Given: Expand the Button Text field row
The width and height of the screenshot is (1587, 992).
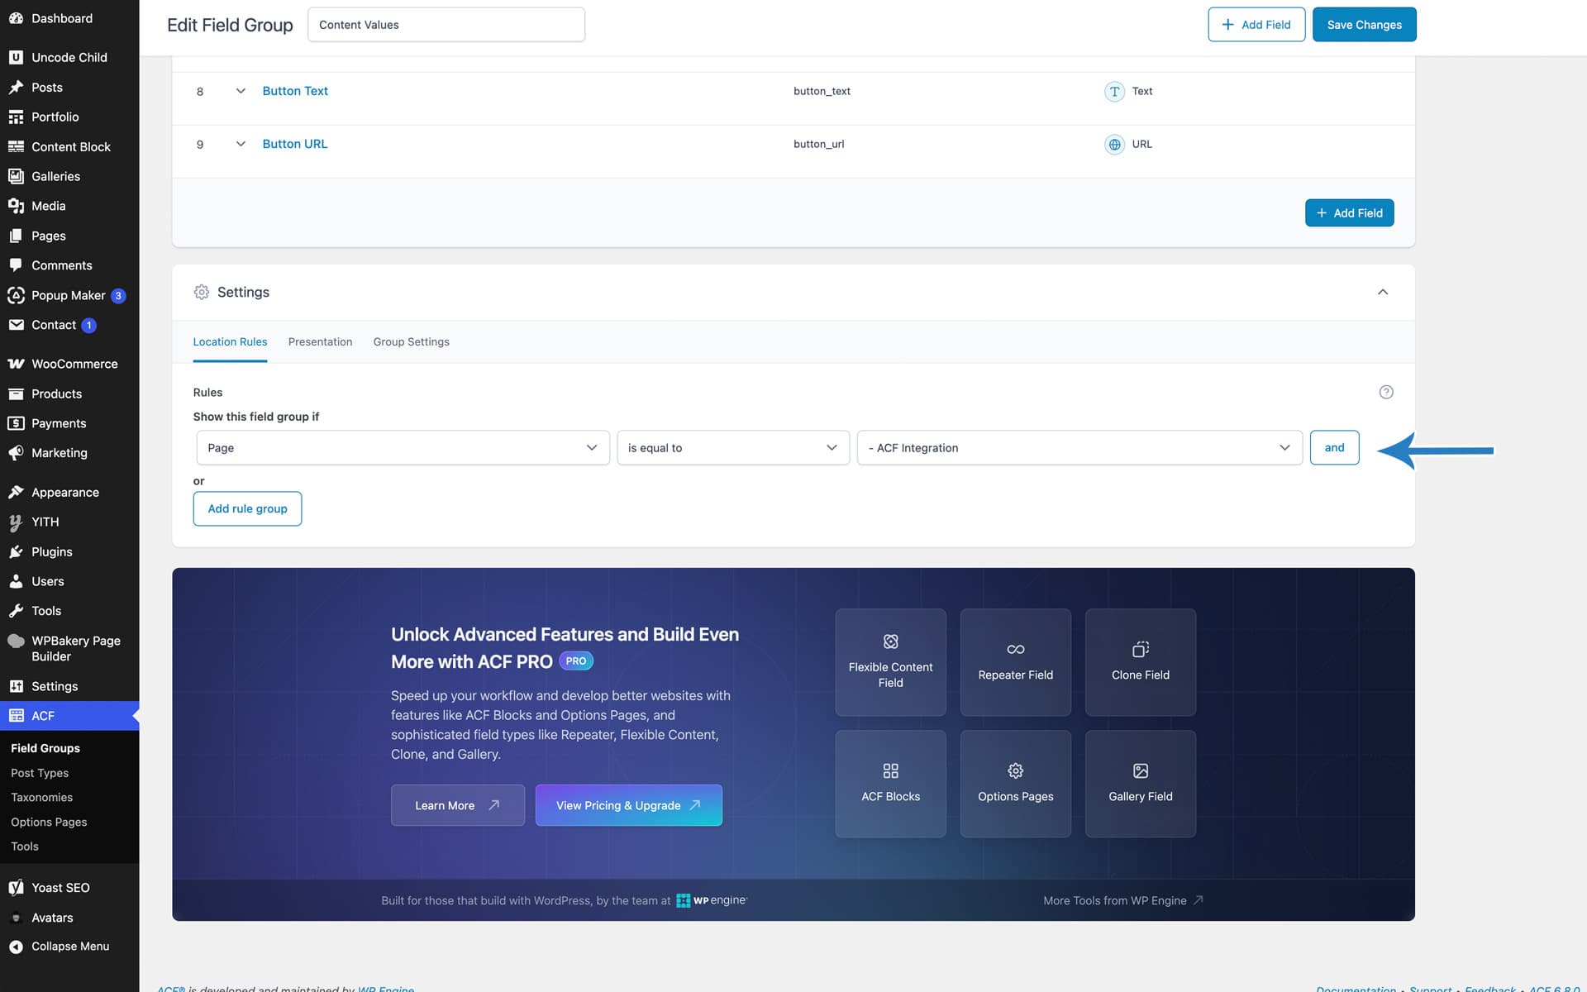Looking at the screenshot, I should click(x=241, y=91).
